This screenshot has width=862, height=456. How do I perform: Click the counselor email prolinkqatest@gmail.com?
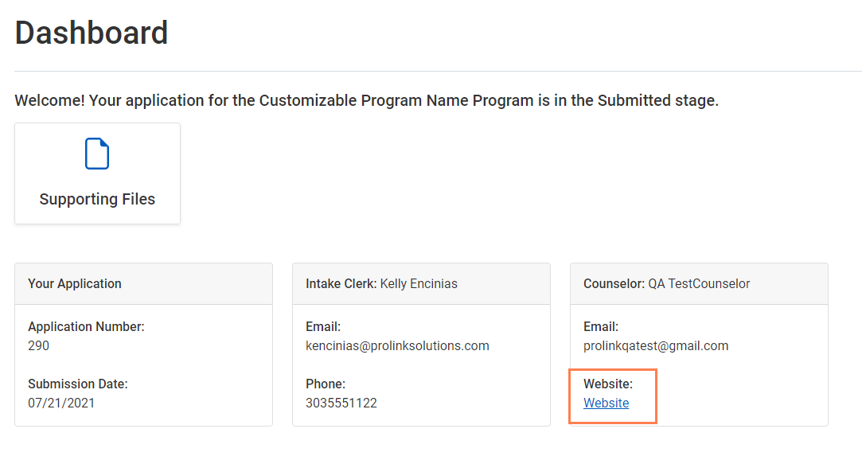tap(656, 345)
